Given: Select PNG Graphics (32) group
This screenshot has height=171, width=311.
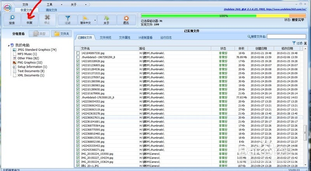Looking at the screenshot, I should [30, 63].
